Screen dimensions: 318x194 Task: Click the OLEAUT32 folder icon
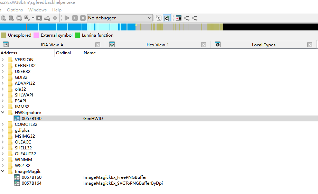[x=10, y=154]
